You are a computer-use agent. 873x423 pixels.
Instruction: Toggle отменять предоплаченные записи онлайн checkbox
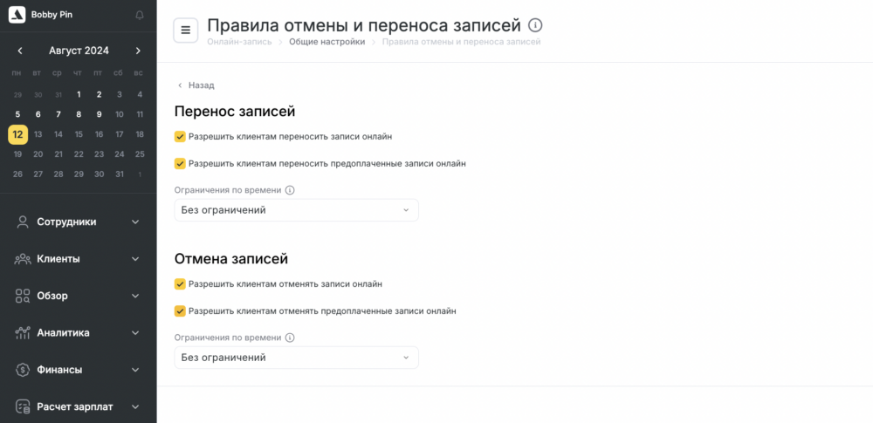180,311
